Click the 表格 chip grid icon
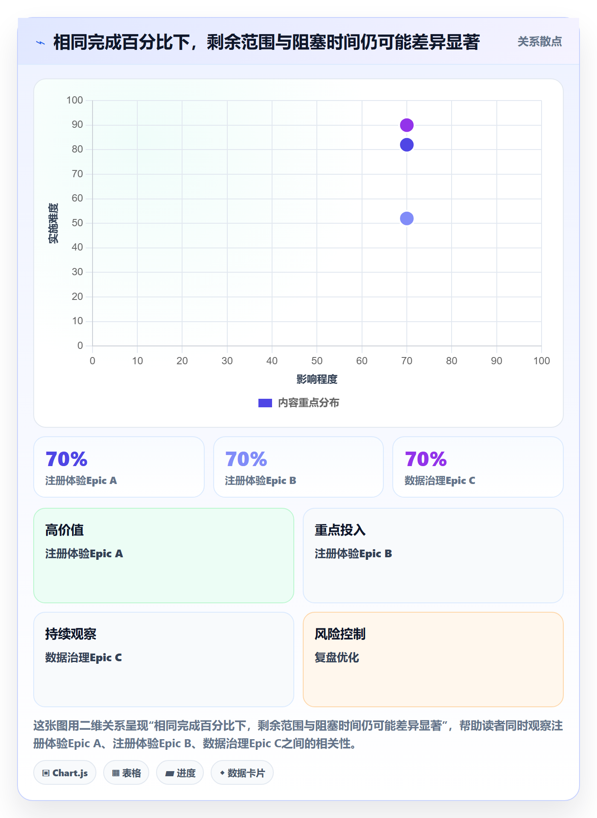 point(116,773)
